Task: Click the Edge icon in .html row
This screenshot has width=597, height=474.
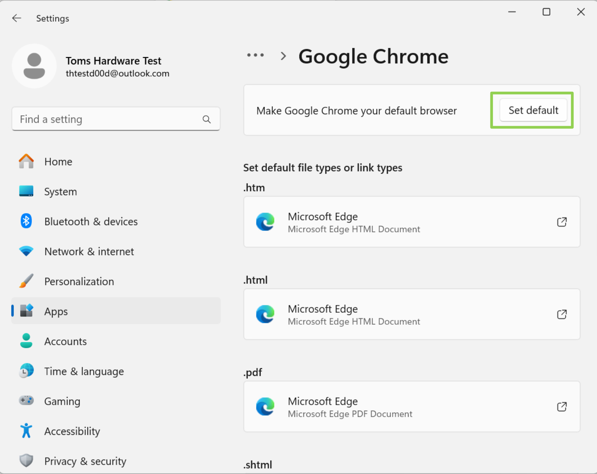Action: point(265,314)
